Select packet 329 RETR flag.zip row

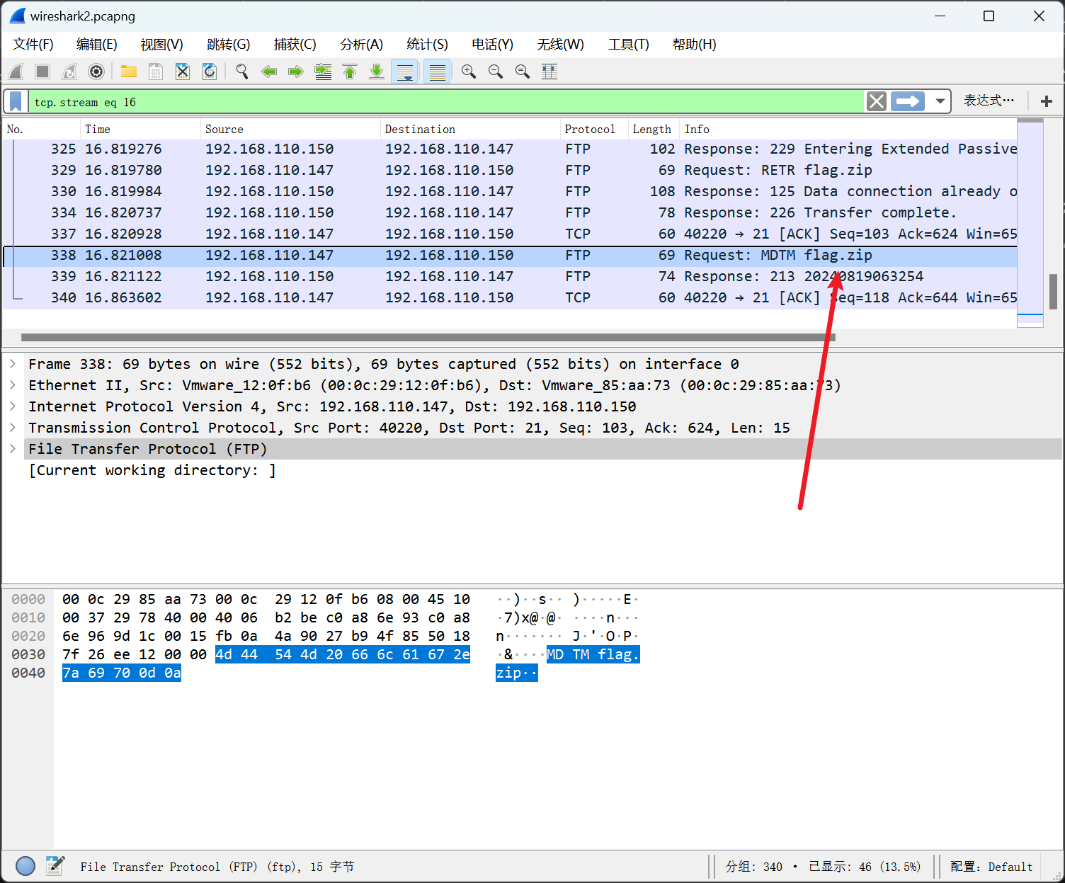510,170
